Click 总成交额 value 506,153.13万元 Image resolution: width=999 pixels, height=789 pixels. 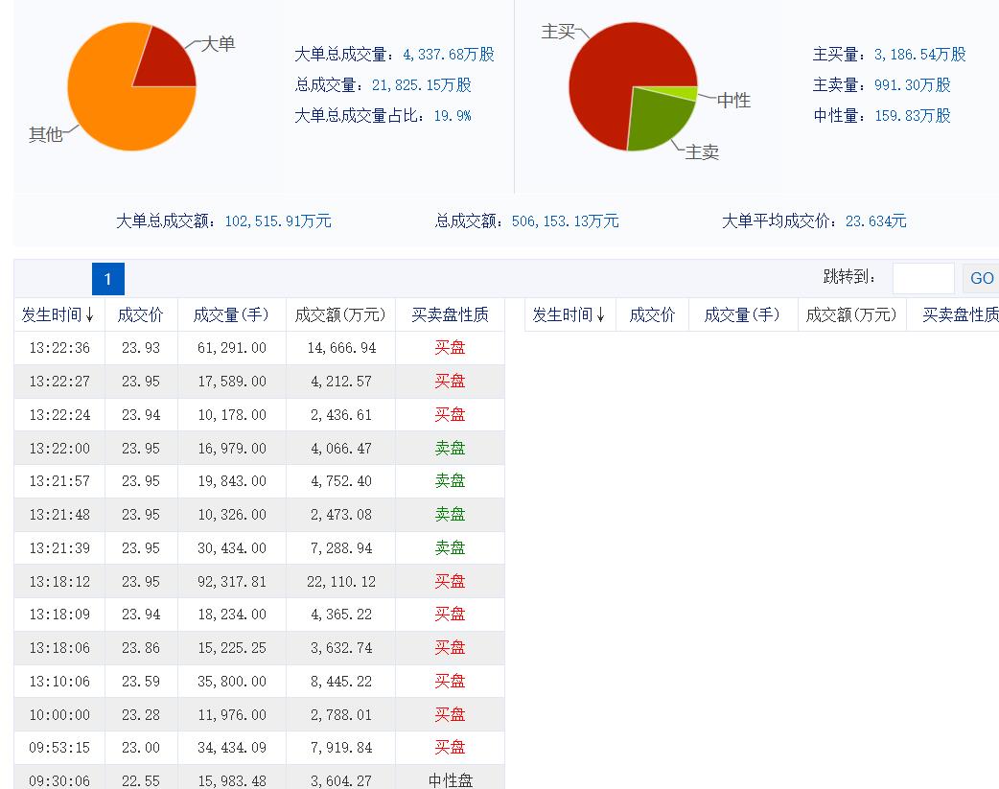pos(565,221)
